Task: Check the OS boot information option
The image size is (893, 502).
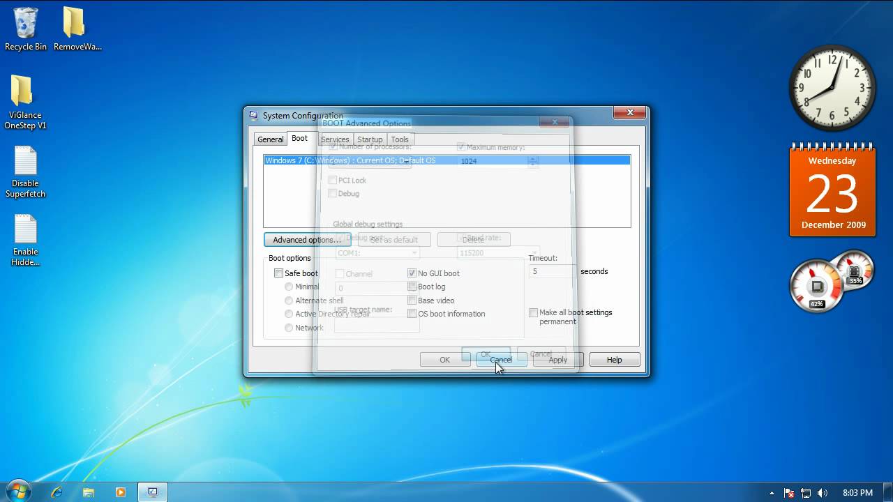Action: click(412, 314)
